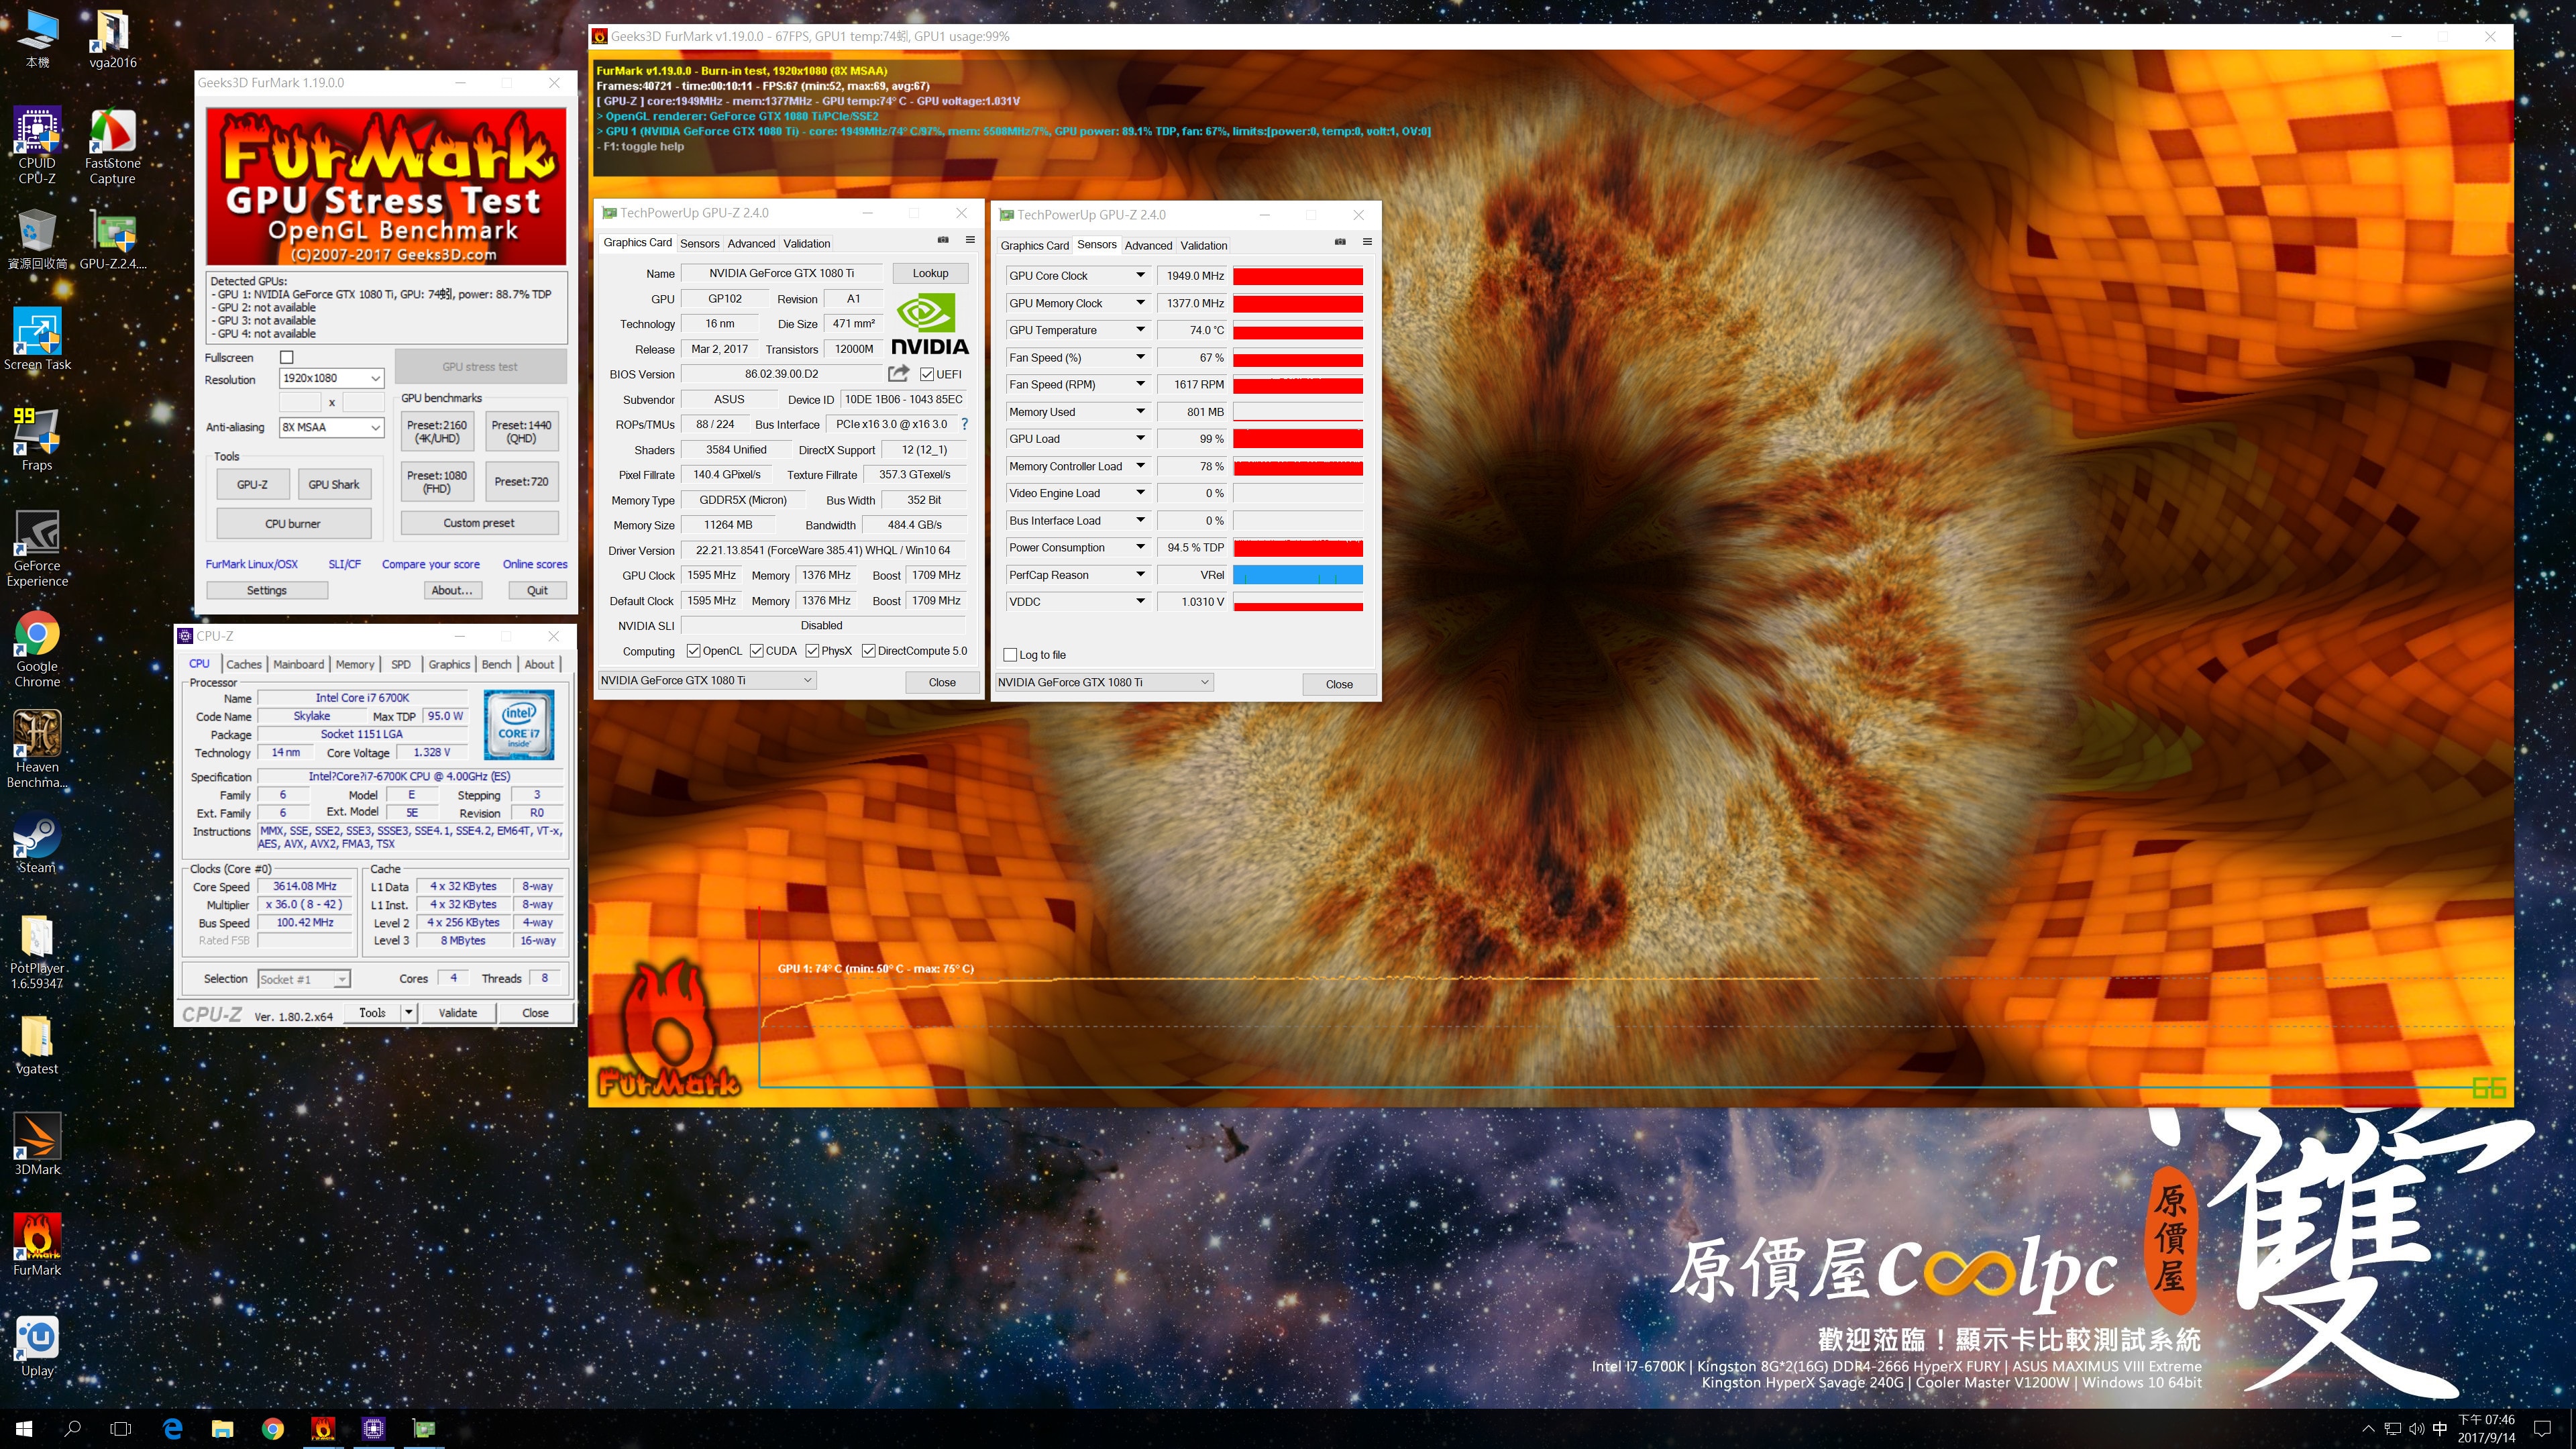Open Graphics tab in CPU-Z
The width and height of the screenshot is (2576, 1449).
tap(449, 664)
